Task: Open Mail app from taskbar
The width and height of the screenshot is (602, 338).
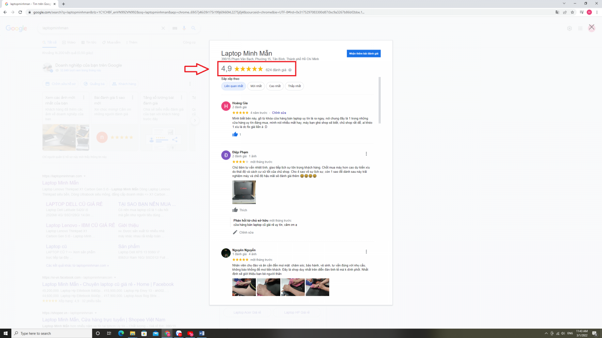Action: coord(156,333)
